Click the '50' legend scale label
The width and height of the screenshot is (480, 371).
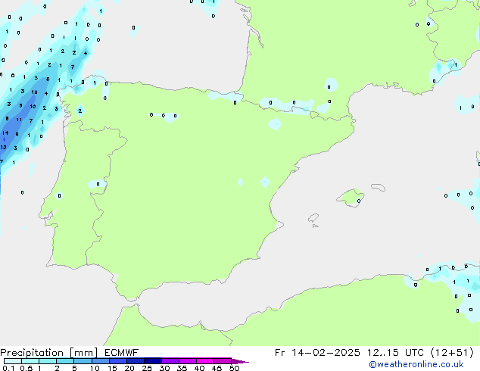[x=234, y=368]
